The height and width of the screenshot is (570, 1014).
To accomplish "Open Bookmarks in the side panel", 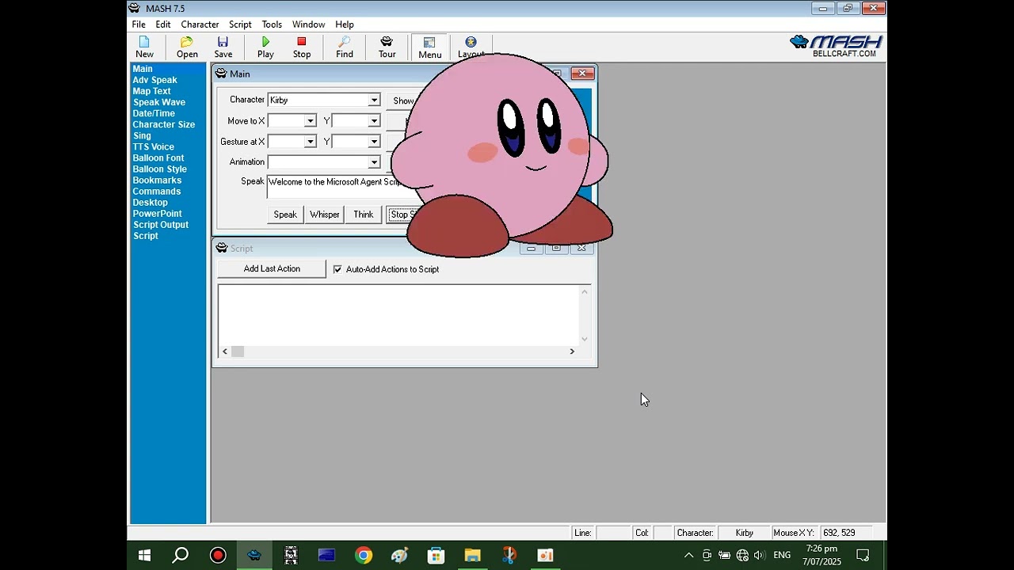I will (158, 180).
